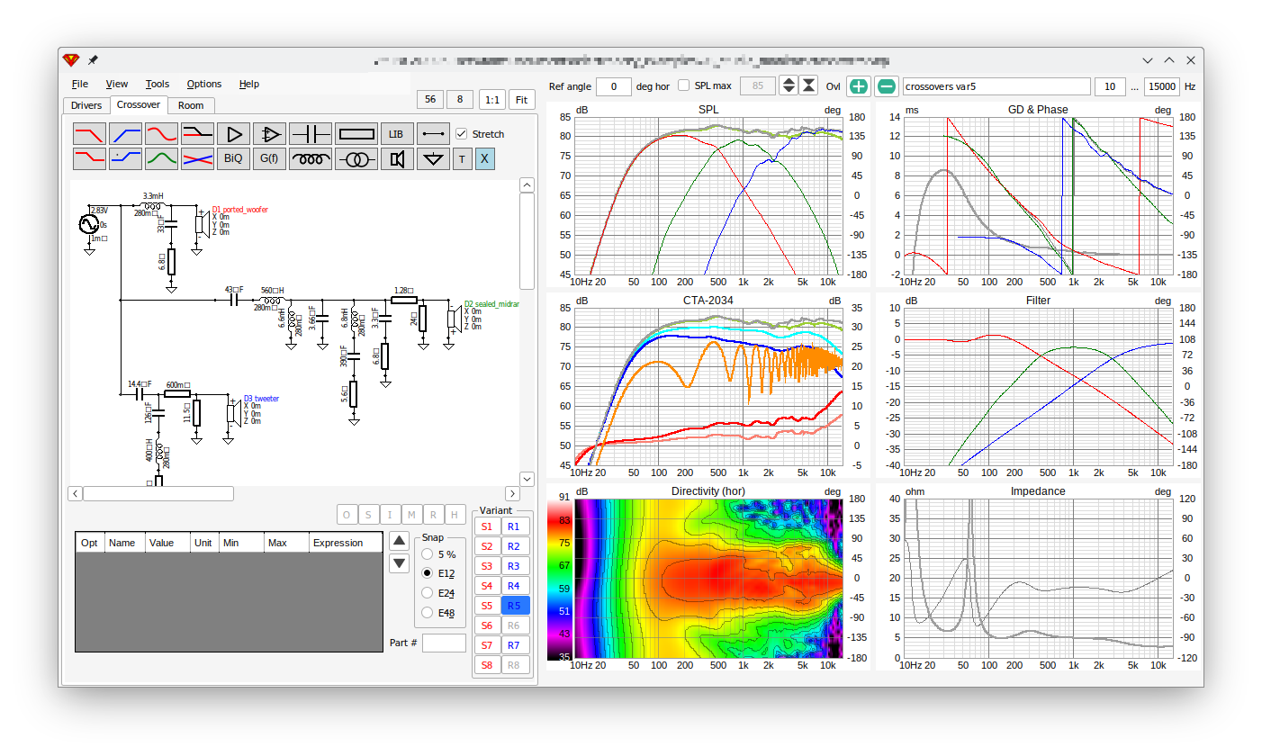The width and height of the screenshot is (1262, 756).
Task: Pick the red low-pass filter block
Action: pyautogui.click(x=89, y=134)
